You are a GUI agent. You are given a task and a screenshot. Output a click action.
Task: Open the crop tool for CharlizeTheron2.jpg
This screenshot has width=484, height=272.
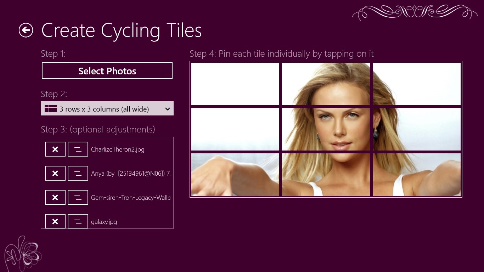78,149
